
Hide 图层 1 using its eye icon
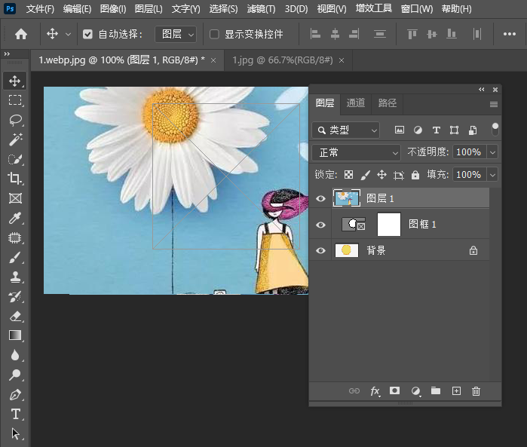321,198
